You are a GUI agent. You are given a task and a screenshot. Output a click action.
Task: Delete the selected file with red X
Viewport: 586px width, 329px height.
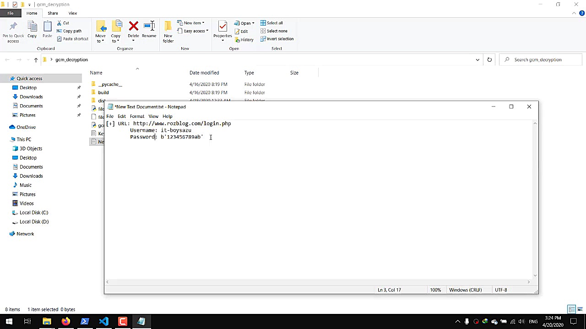[x=133, y=30]
